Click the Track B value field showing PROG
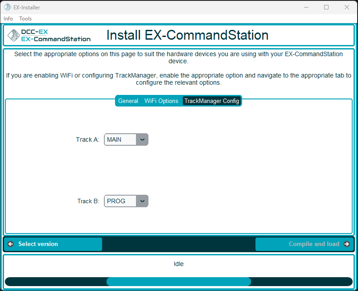This screenshot has height=291, width=358. (120, 201)
